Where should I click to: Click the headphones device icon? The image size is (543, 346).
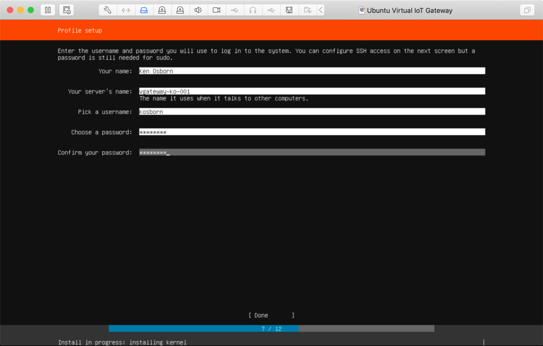pyautogui.click(x=253, y=10)
